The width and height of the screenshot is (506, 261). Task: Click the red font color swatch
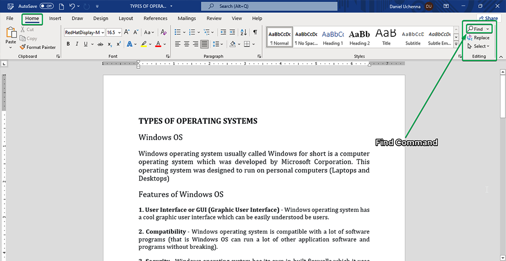(x=158, y=44)
